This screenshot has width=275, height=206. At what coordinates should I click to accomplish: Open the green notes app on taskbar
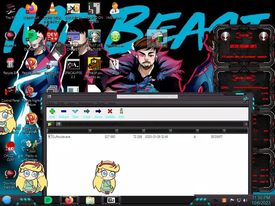coord(48,200)
